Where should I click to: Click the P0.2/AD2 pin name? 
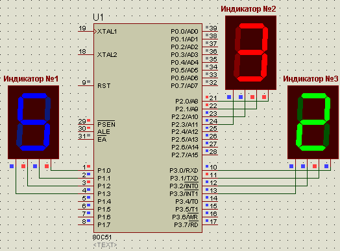coord(184,47)
